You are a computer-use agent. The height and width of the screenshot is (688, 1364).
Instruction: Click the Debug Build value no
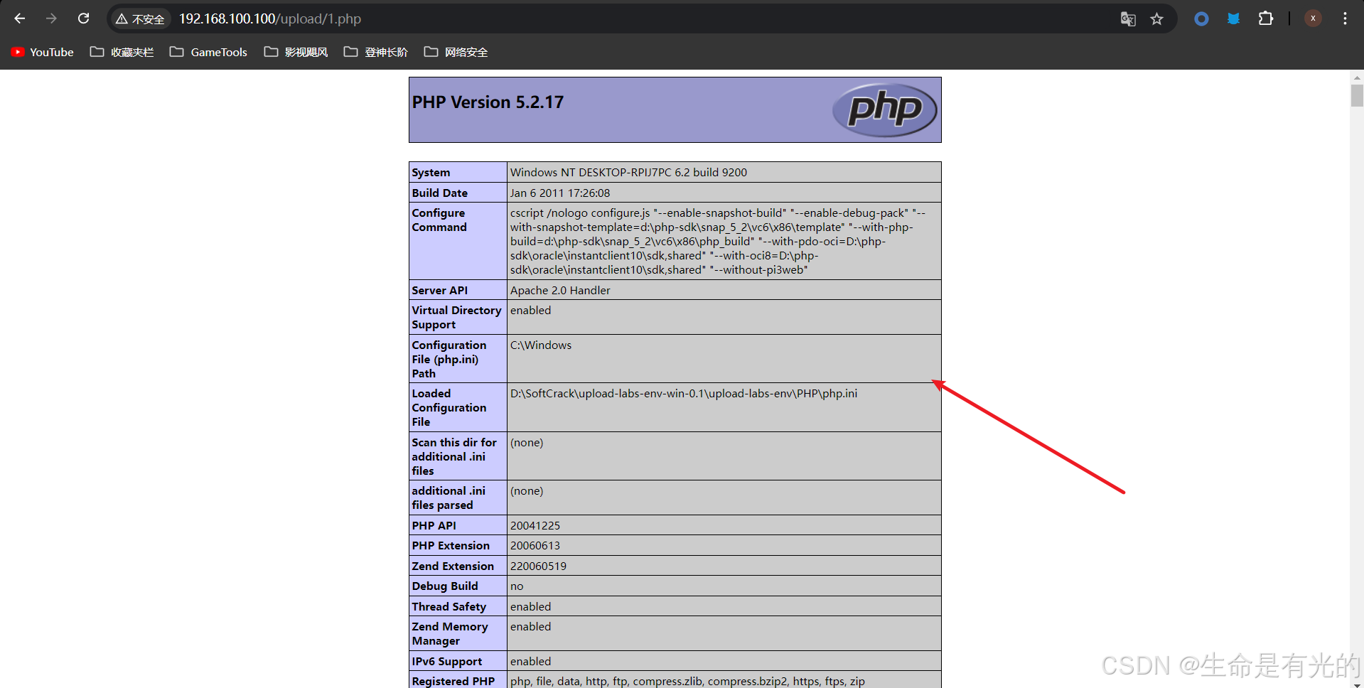517,586
